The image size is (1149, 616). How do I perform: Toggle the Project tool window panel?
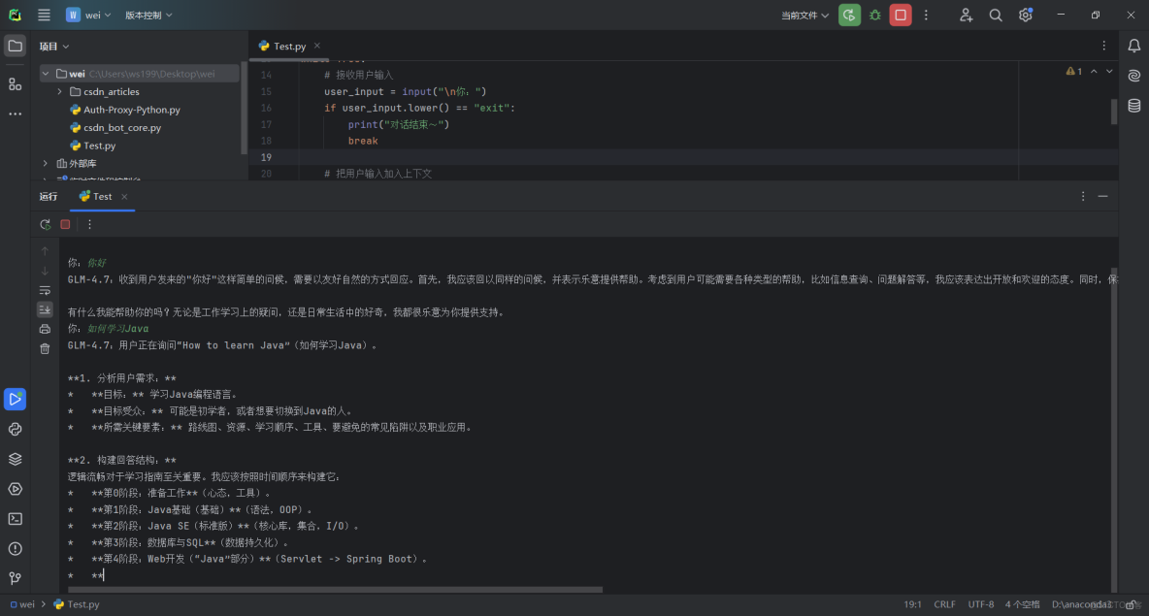click(14, 45)
